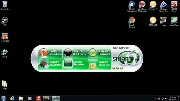Select the TouchBIOS desktop shortcut
Screen dimensions: 180x101
[x=5, y=37]
